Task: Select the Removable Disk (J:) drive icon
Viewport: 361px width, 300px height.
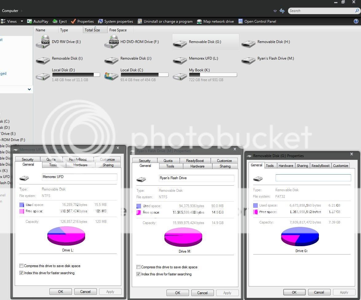Action: click(112, 60)
